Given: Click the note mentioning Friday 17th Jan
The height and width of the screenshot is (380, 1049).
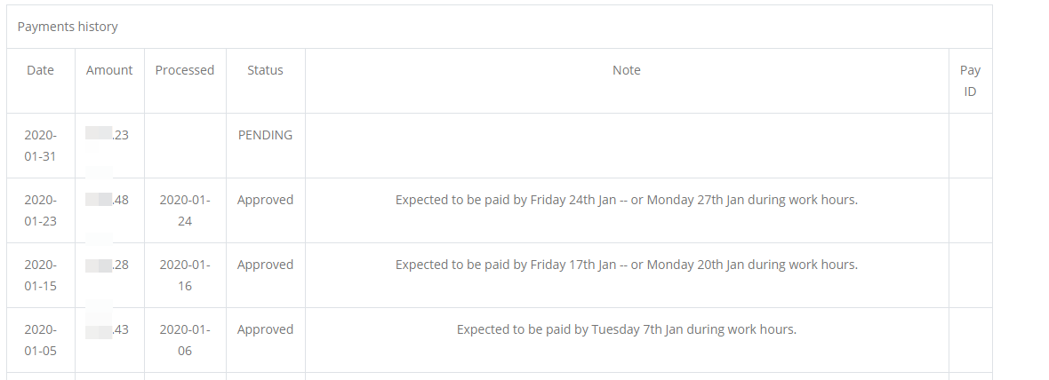Looking at the screenshot, I should coord(627,265).
